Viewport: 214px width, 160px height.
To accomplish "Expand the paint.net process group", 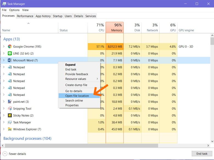I will click(4, 102).
